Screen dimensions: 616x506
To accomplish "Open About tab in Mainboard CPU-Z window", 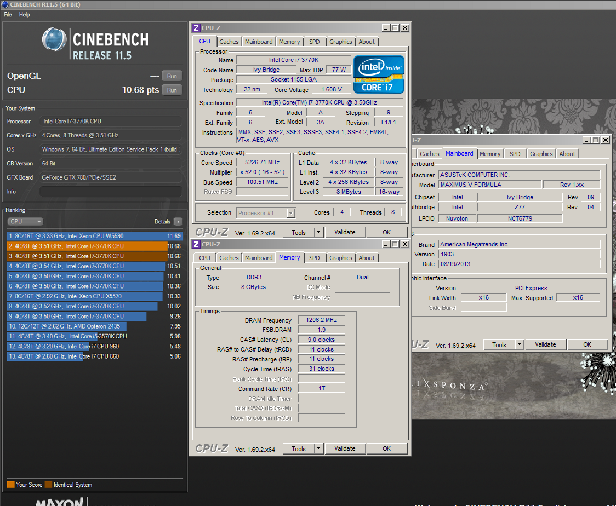I will 567,154.
